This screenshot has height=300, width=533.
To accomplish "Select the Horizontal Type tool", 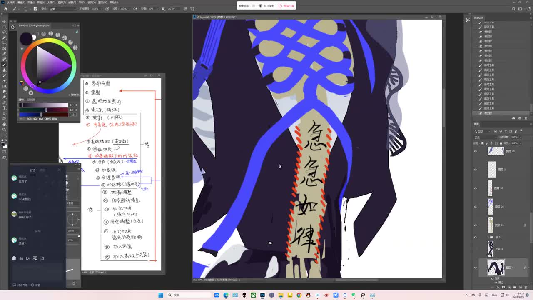I will [4, 108].
